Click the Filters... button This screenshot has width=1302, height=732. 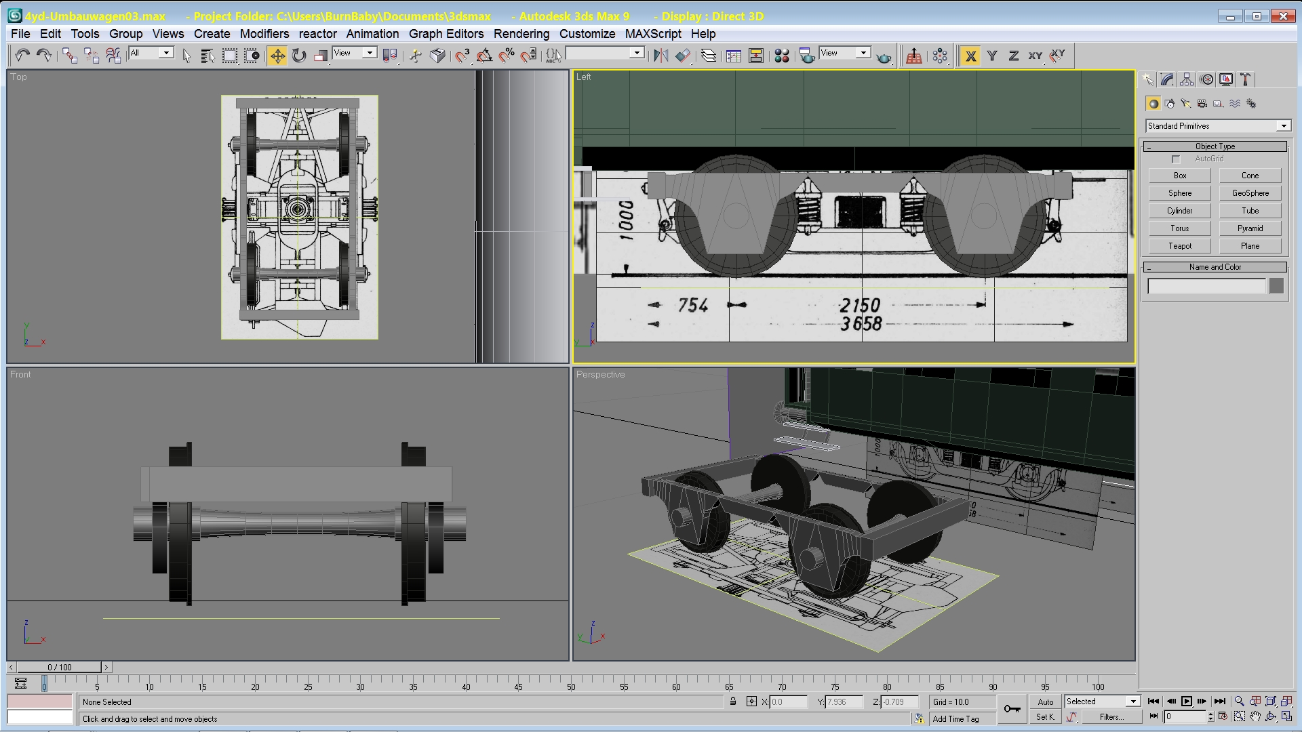click(1111, 717)
